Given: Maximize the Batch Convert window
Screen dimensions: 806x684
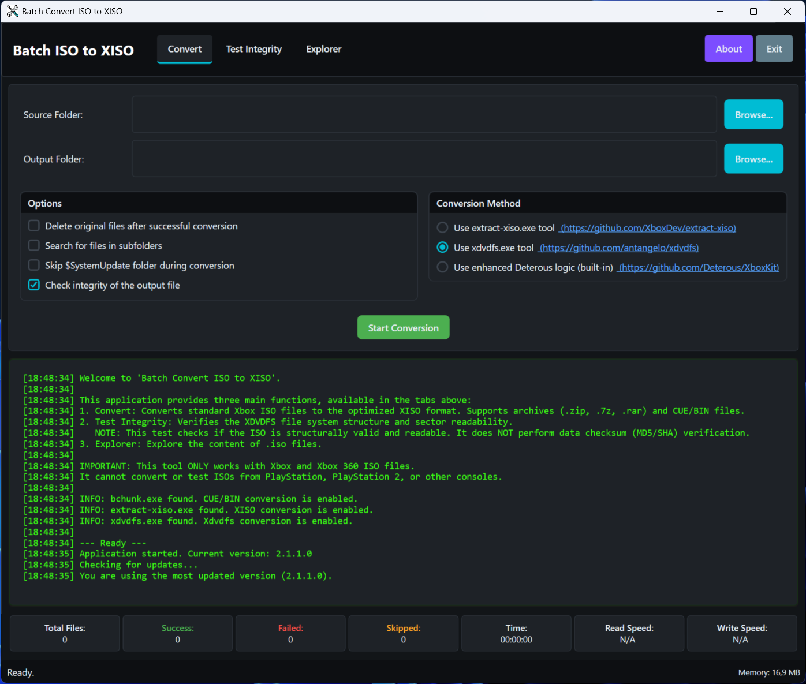Looking at the screenshot, I should click(x=753, y=12).
